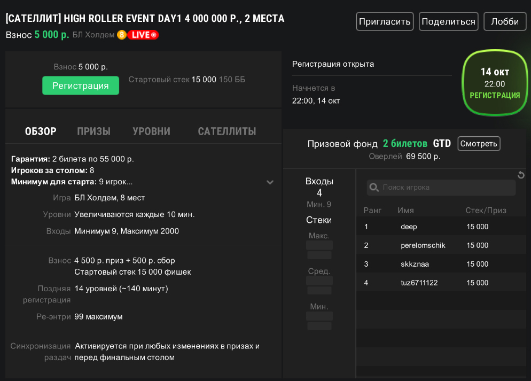The height and width of the screenshot is (381, 531).
Task: Expand the tournament summary chevron
Action: (270, 182)
